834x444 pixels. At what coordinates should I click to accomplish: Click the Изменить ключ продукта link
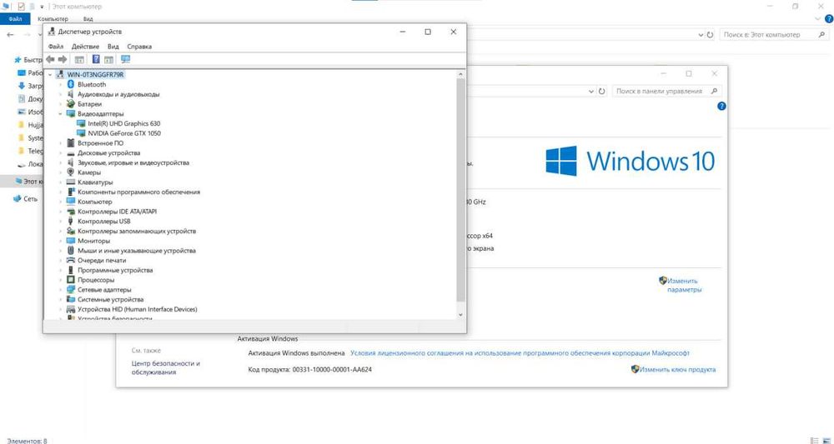click(677, 369)
